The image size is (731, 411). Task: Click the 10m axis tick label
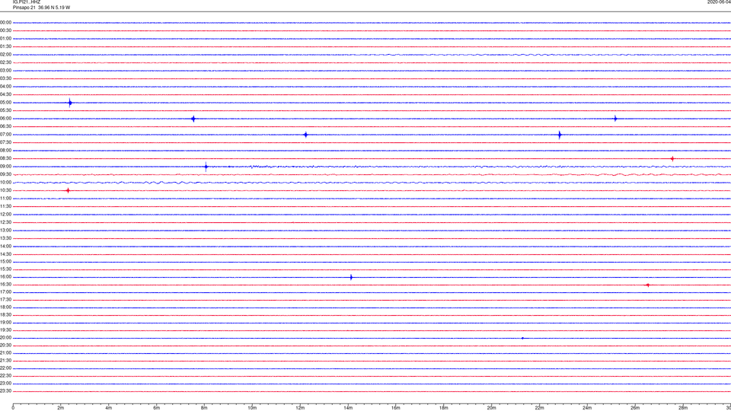(x=252, y=408)
